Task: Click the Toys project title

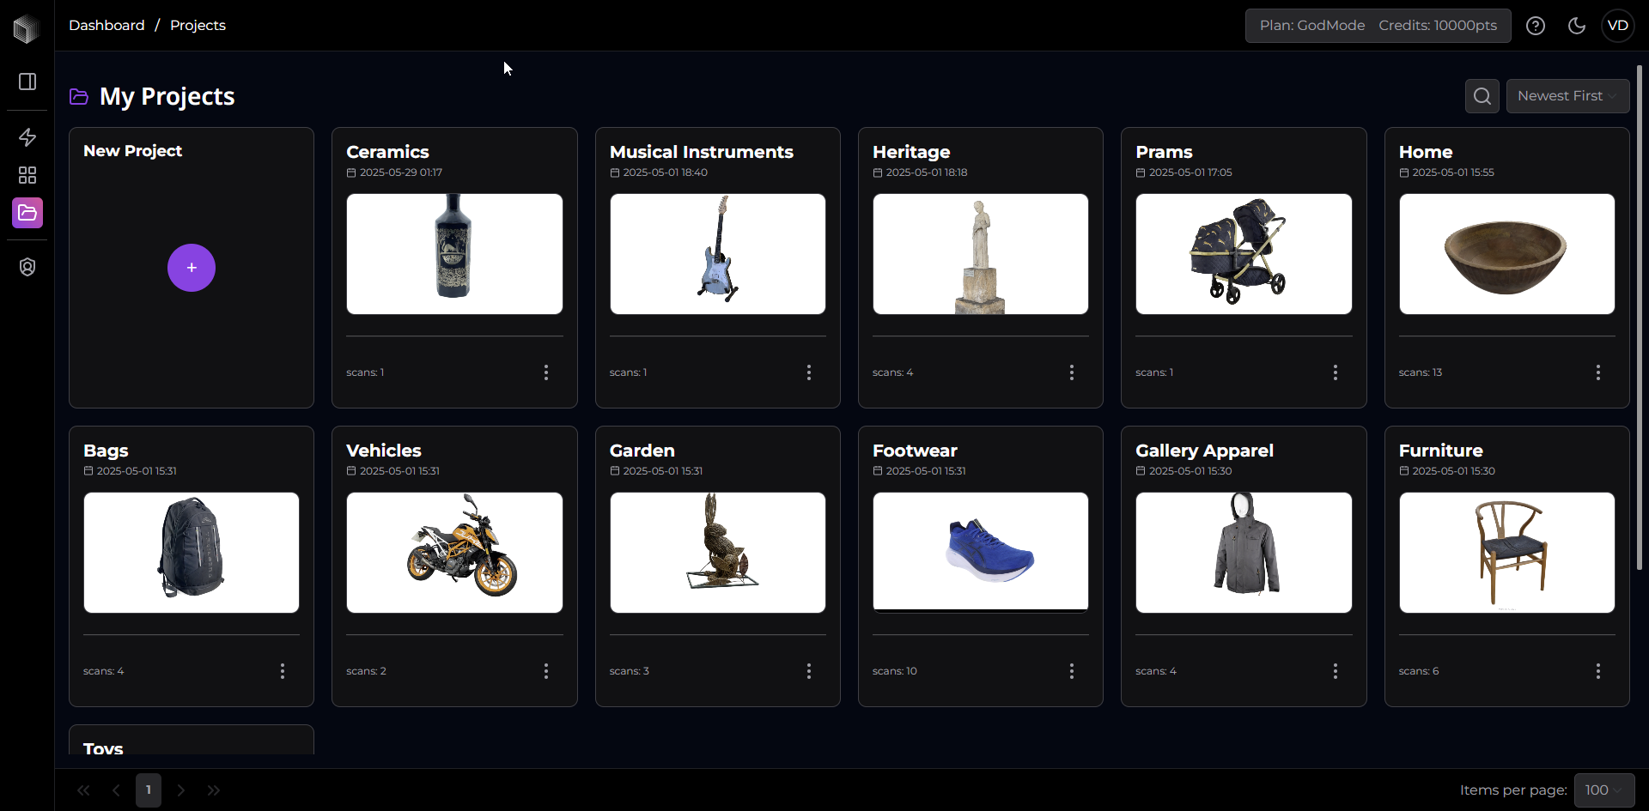Action: (103, 747)
